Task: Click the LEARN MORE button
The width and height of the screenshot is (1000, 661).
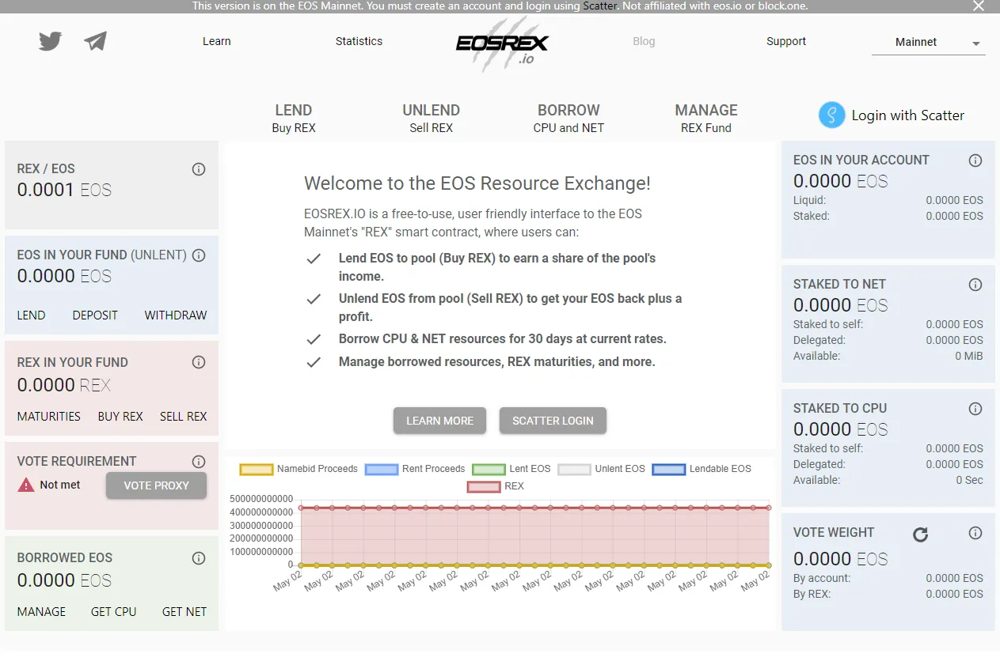Action: [440, 421]
